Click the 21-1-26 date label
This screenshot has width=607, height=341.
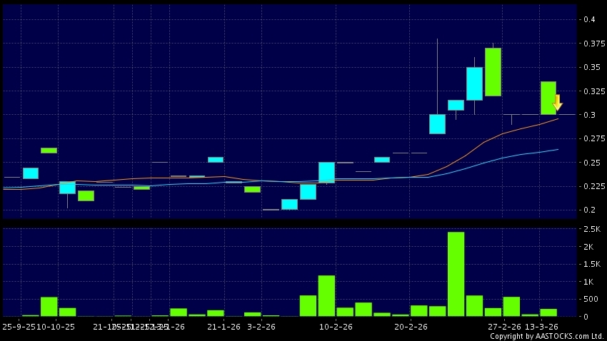[x=221, y=327]
